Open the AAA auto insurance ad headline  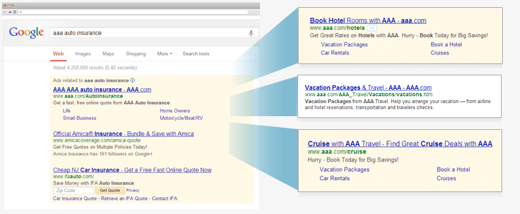[x=102, y=90]
